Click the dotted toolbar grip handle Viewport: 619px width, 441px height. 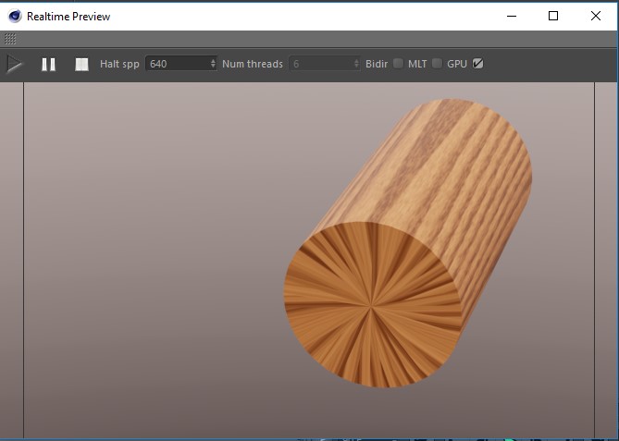click(x=10, y=39)
